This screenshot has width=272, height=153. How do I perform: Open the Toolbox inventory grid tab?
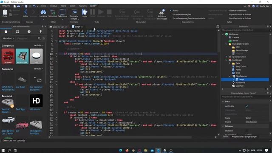(17, 32)
